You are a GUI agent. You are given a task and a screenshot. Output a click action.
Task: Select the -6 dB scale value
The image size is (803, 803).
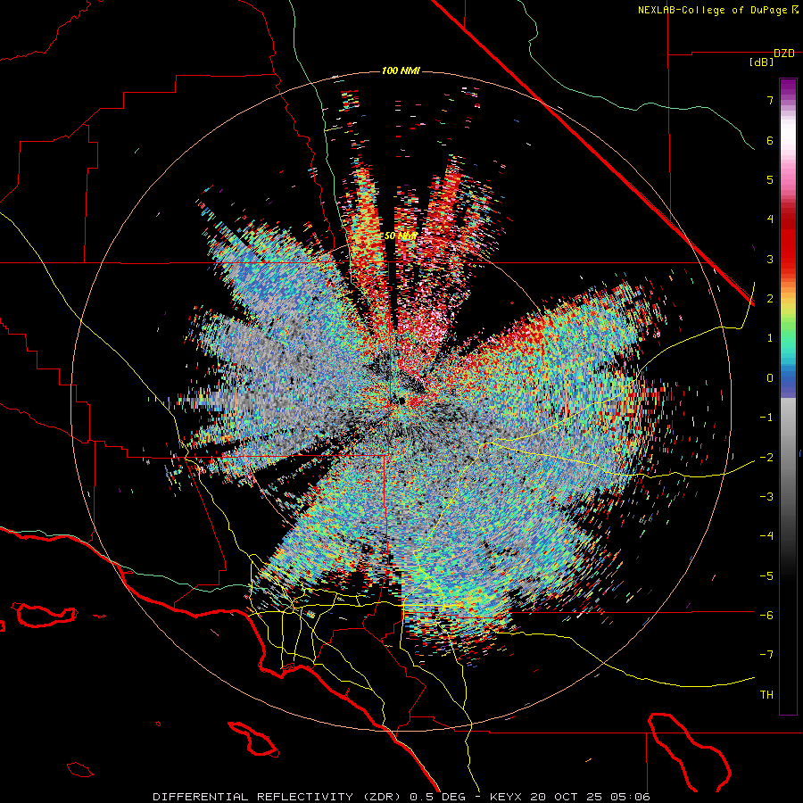[x=766, y=616]
